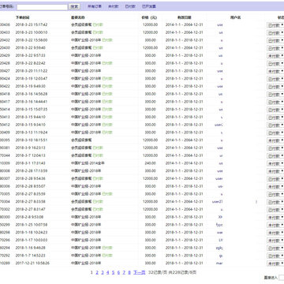284x284 pixels.
Task: Click the 240.00 price cell
Action: pyautogui.click(x=151, y=163)
